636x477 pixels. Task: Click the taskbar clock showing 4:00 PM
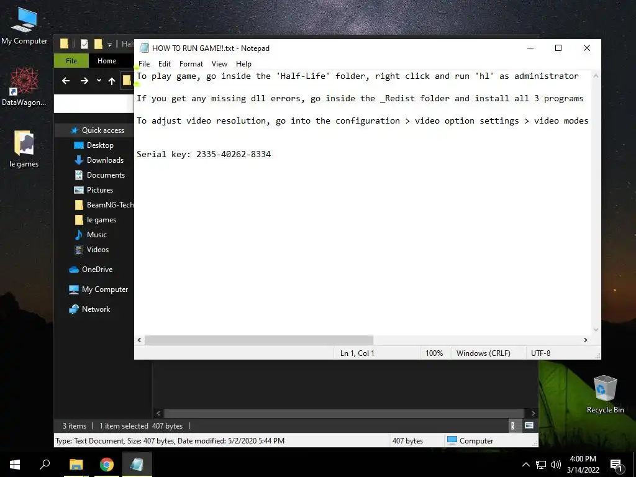(x=583, y=459)
